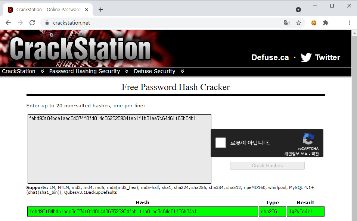Click the reCAPTCHA logo icon

308,139
